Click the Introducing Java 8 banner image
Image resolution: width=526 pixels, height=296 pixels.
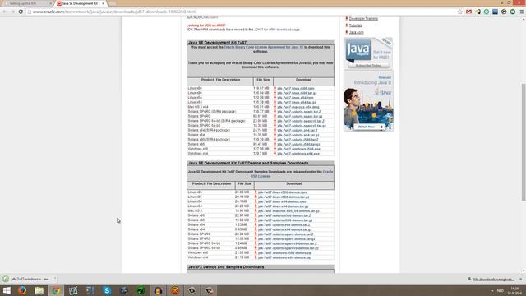click(x=368, y=100)
